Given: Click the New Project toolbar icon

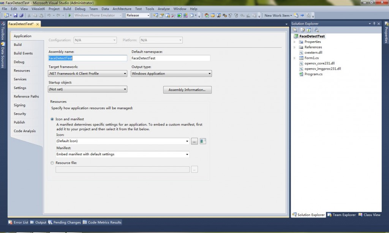Looking at the screenshot, I should 6,15.
